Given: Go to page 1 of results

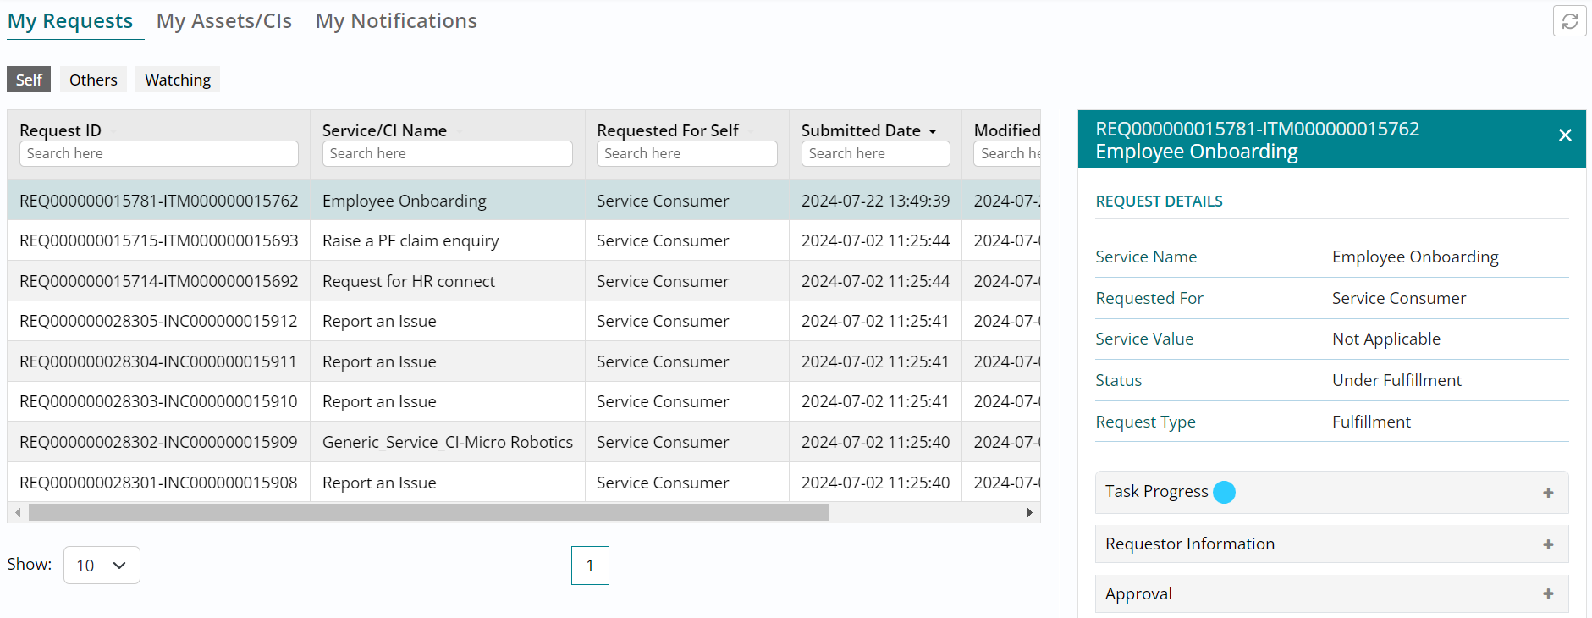Looking at the screenshot, I should [x=590, y=566].
